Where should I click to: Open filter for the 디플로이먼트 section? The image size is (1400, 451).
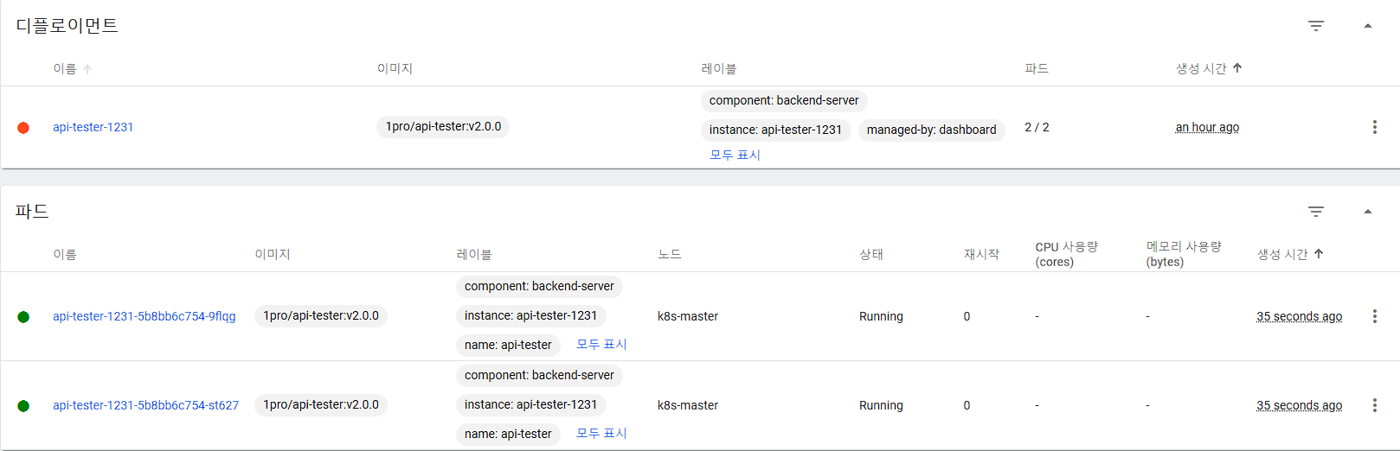(1315, 26)
